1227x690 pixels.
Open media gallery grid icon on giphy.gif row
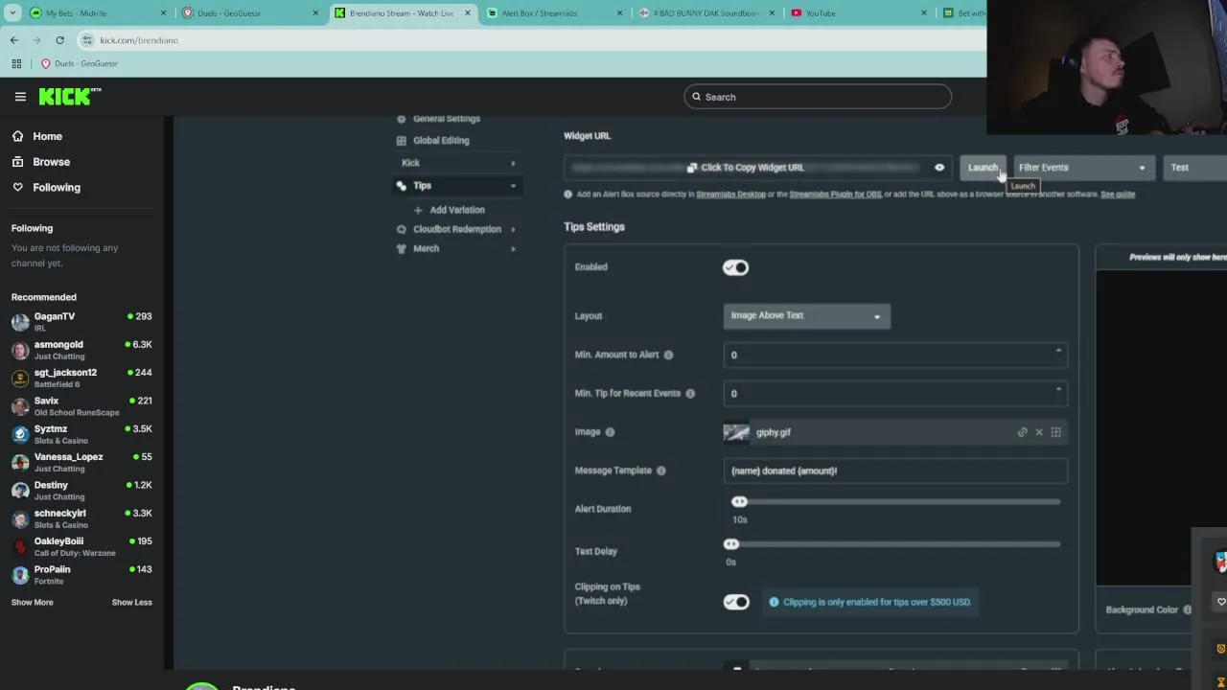(1055, 432)
